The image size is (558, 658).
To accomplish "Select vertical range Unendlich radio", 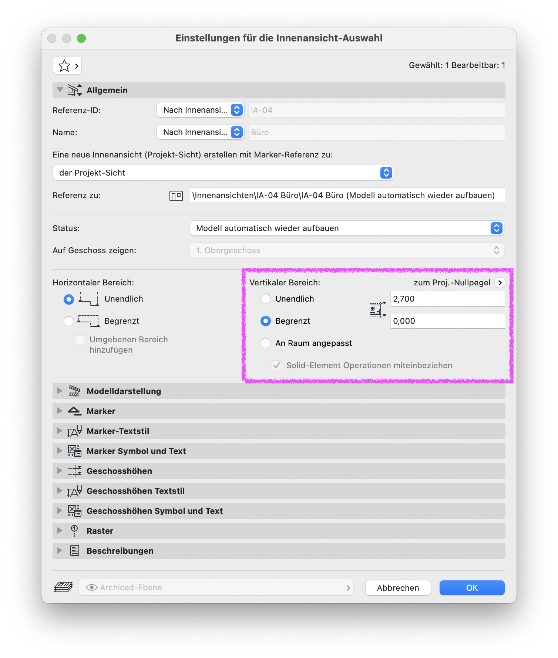I will coord(266,299).
